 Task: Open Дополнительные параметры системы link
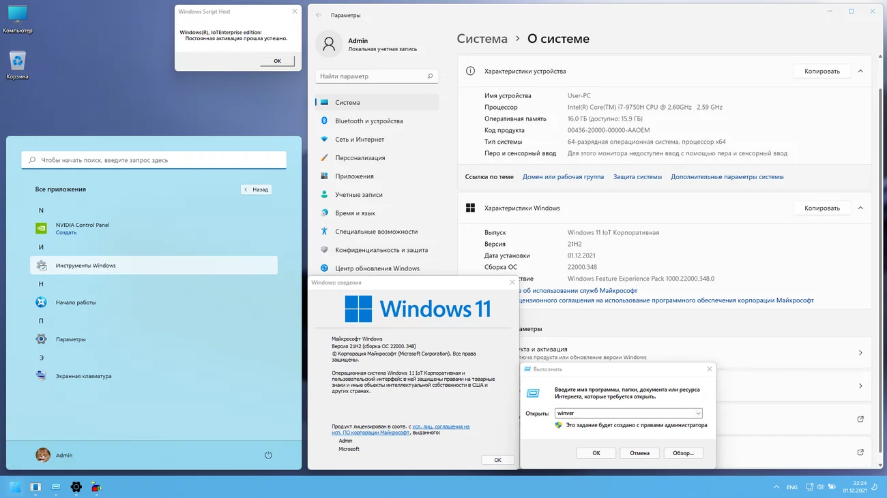point(727,176)
